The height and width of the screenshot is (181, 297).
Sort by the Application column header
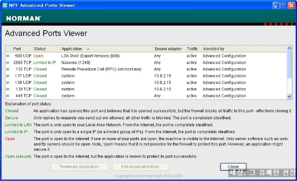click(106, 49)
